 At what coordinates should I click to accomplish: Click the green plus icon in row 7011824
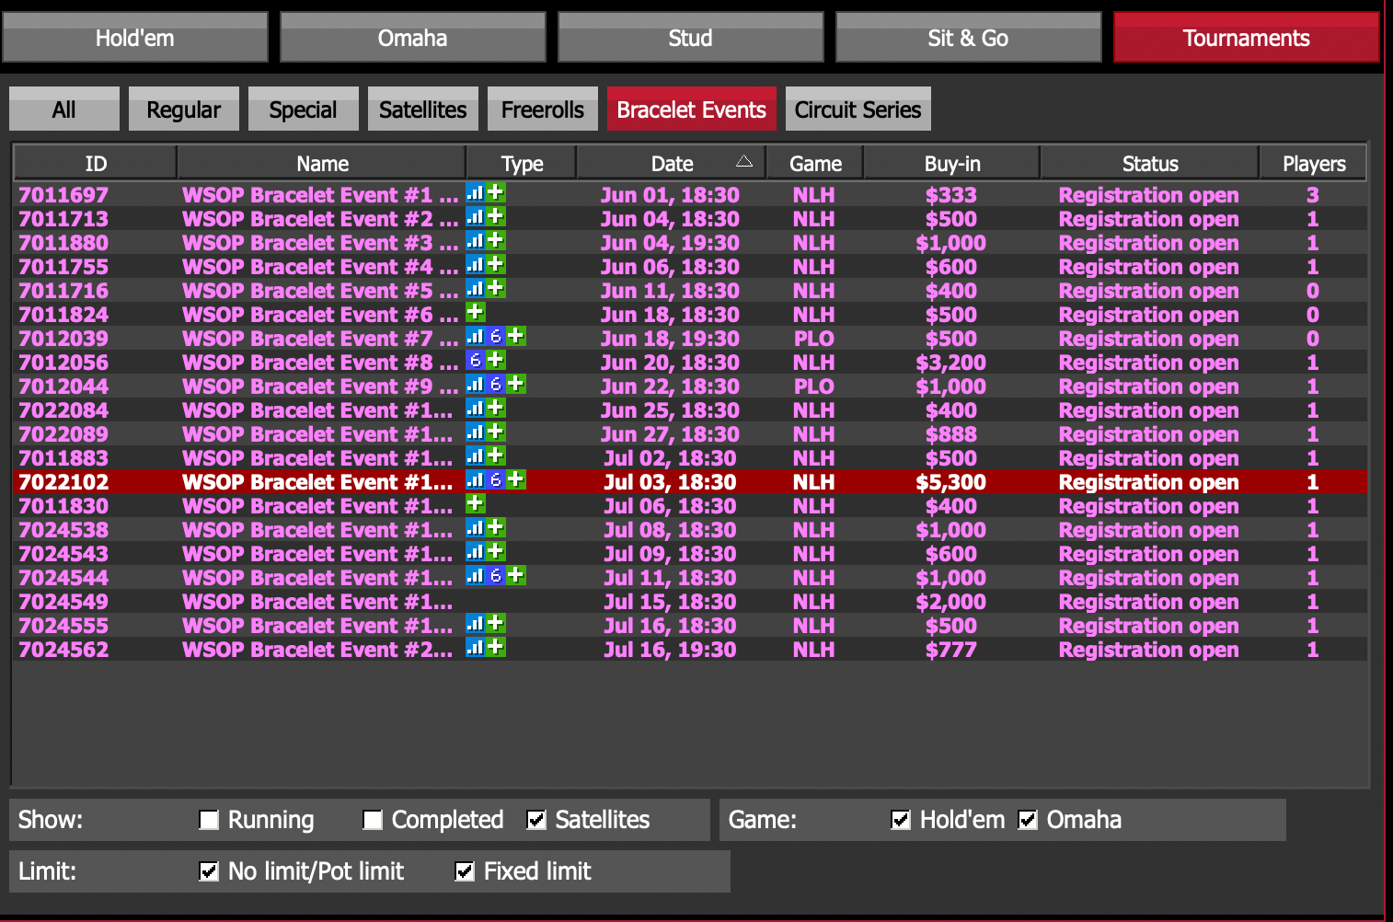tap(475, 312)
